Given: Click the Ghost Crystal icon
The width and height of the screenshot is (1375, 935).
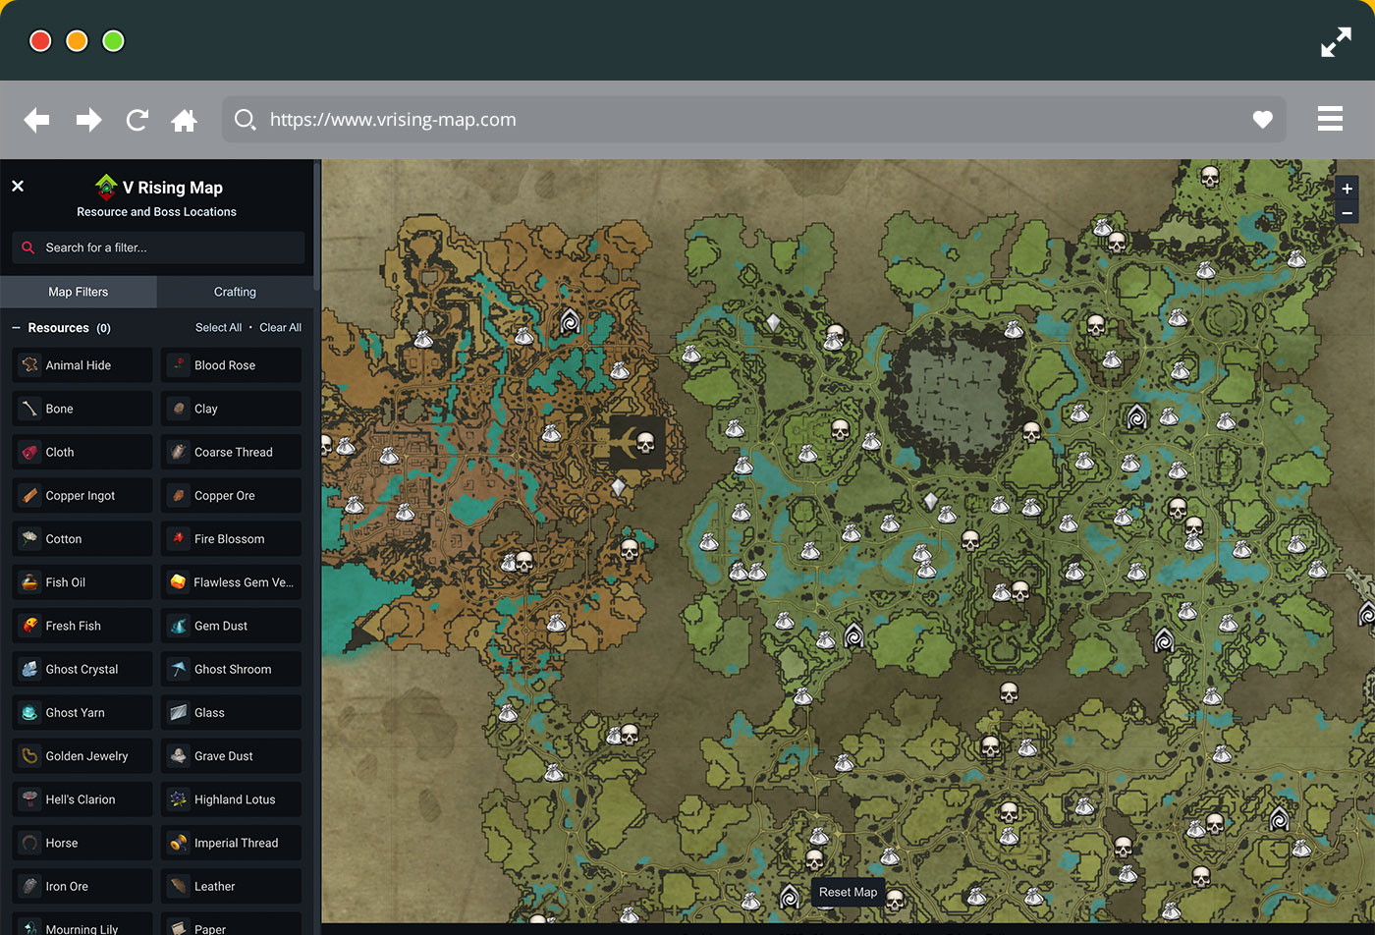Looking at the screenshot, I should pos(29,669).
